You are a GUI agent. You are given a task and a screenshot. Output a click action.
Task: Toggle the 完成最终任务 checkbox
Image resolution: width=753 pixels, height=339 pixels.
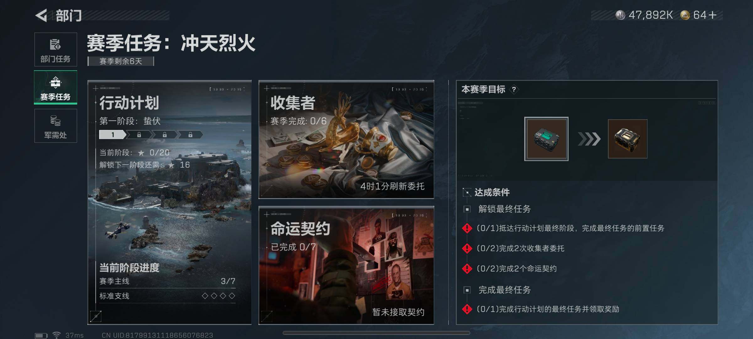point(467,290)
